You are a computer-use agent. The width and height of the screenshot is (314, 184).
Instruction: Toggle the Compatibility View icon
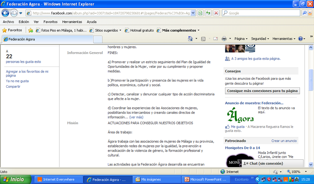pyautogui.click(x=200, y=13)
